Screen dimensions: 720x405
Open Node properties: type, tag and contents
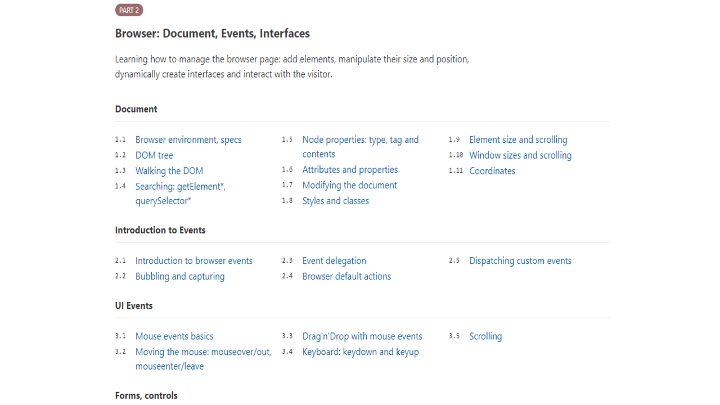click(x=361, y=147)
